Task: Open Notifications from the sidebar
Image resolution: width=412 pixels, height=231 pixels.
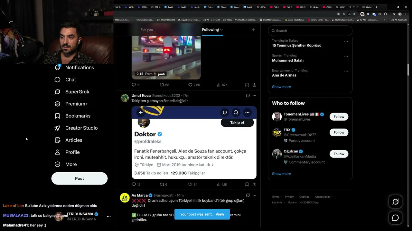Action: tap(74, 68)
